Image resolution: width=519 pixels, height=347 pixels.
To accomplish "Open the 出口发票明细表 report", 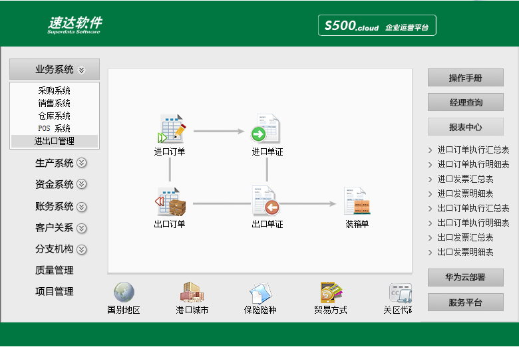I will [x=465, y=252].
